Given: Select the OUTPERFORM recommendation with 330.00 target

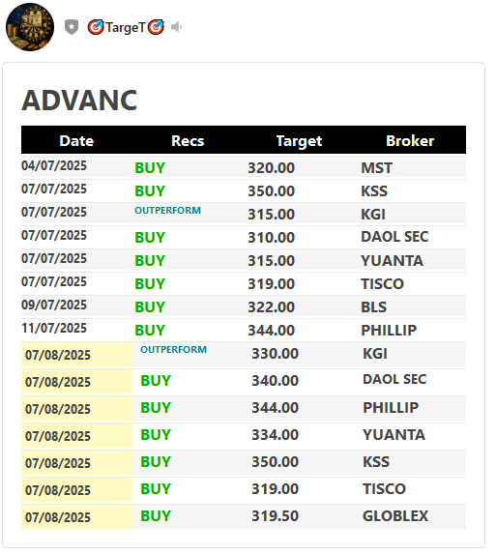Looking at the screenshot, I should tap(173, 349).
